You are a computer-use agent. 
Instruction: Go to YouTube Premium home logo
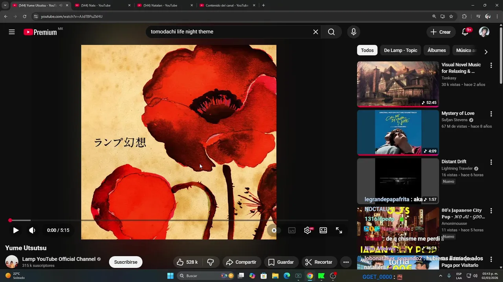tap(40, 32)
